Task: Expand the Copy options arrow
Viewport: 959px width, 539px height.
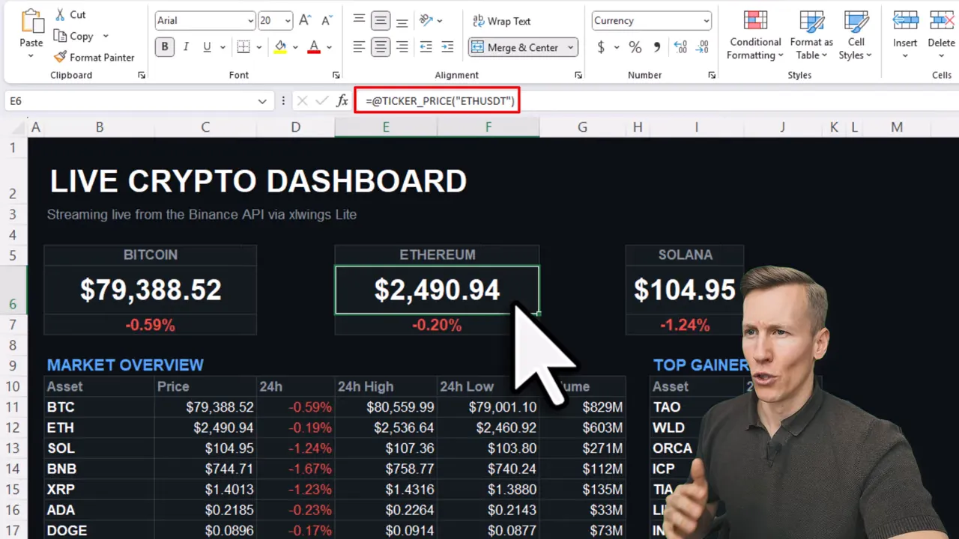Action: (x=106, y=36)
